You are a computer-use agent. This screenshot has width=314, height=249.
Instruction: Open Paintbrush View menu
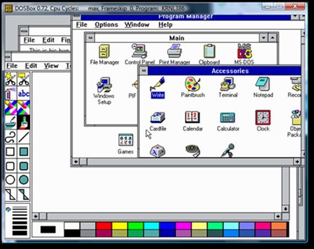[51, 66]
